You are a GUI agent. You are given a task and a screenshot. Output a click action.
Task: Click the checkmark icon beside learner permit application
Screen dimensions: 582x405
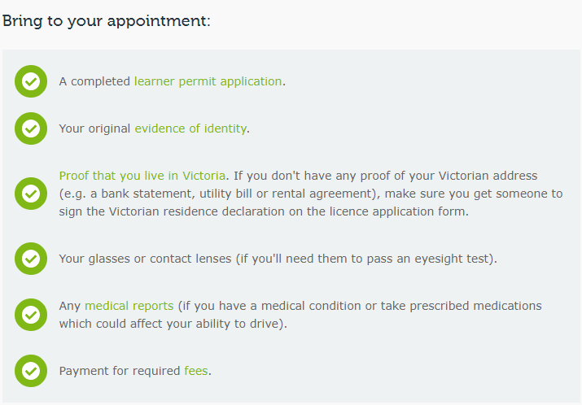click(31, 81)
